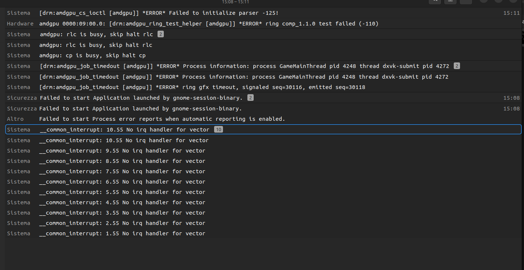524x270 pixels.
Task: Select second 'Failed to start Application' Sicurezza row
Action: (141, 109)
